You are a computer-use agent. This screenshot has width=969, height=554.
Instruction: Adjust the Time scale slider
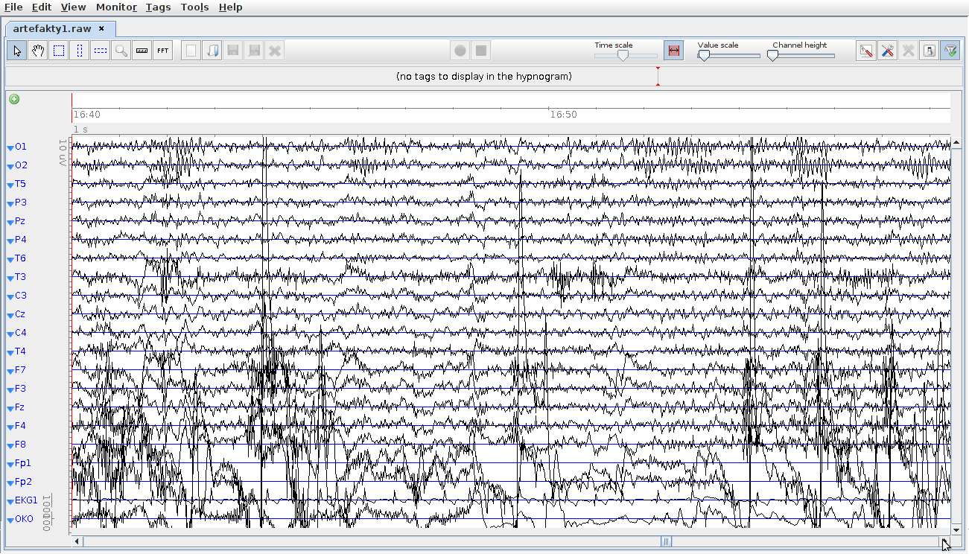pyautogui.click(x=623, y=55)
